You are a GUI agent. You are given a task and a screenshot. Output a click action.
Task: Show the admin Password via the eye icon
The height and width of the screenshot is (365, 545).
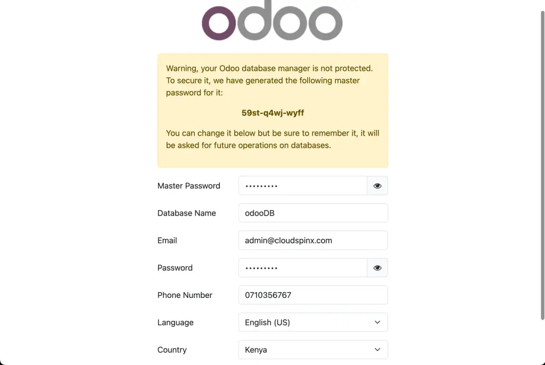pos(377,268)
